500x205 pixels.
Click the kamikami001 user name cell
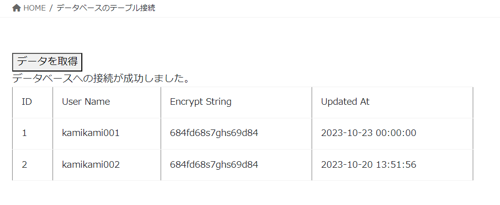[91, 133]
